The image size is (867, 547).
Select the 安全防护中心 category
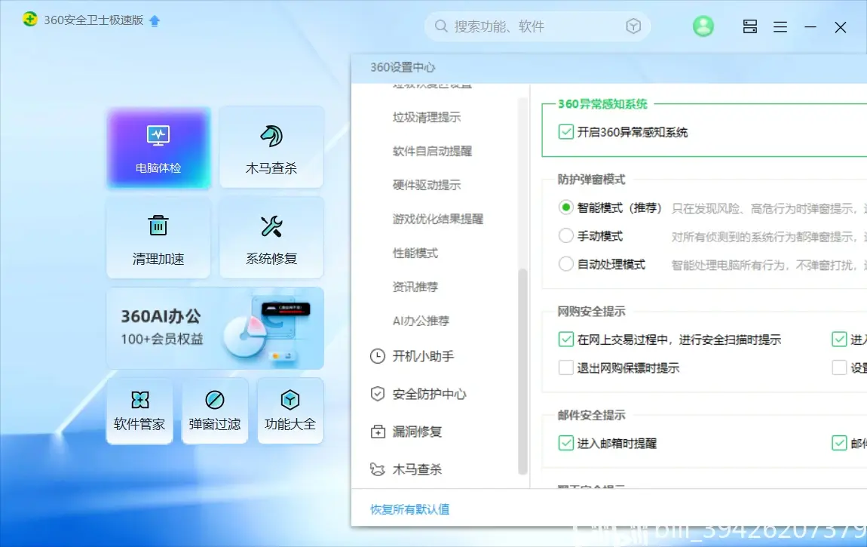[429, 394]
